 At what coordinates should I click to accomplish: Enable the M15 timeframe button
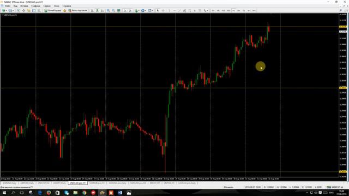223,10
